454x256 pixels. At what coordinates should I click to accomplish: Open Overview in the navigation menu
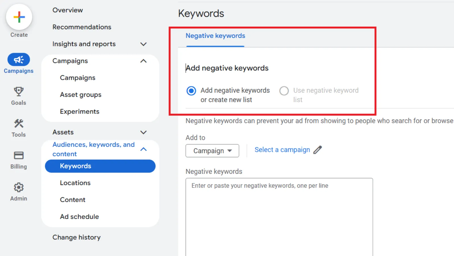coord(68,10)
